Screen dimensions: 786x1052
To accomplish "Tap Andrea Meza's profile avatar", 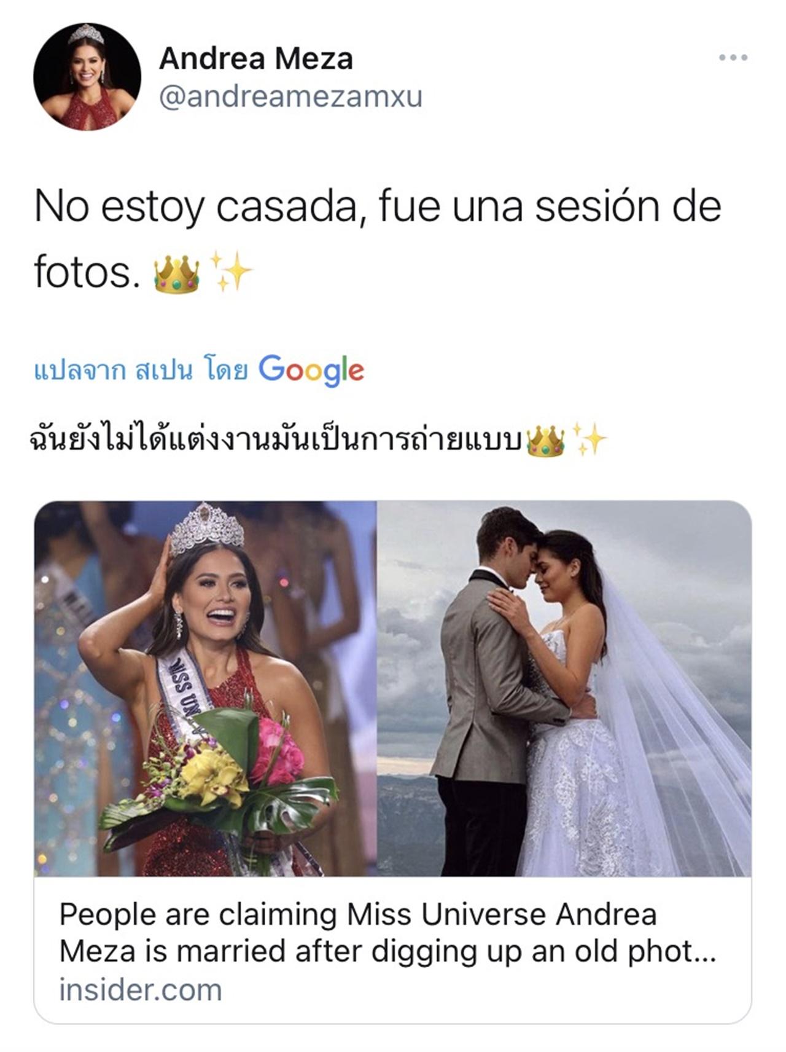I will (x=87, y=77).
